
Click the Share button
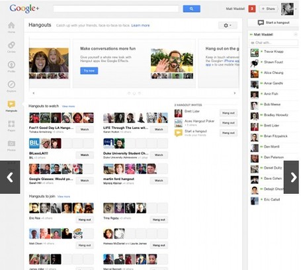tap(269, 9)
